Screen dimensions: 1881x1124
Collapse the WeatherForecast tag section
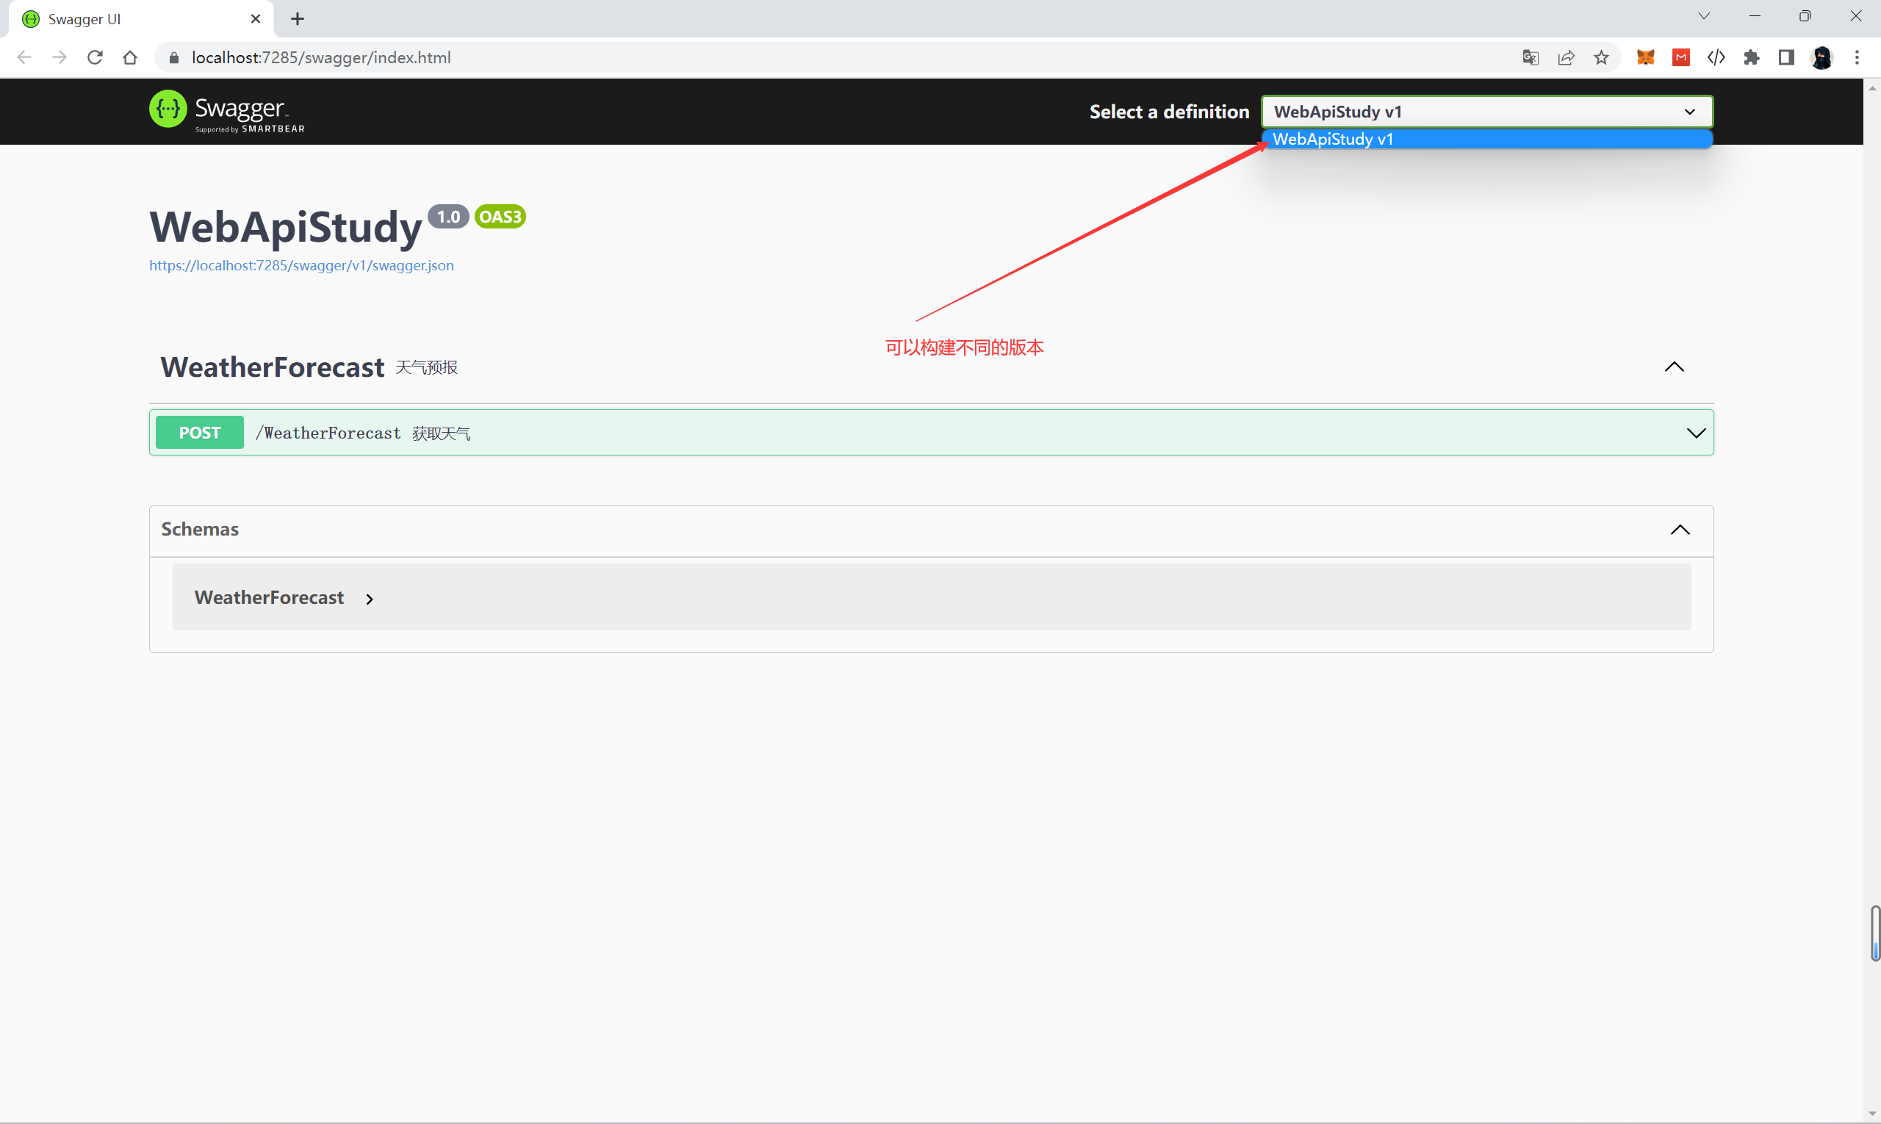tap(1674, 367)
